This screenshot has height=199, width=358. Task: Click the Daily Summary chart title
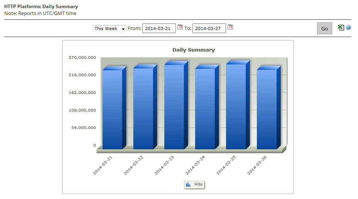tap(193, 50)
